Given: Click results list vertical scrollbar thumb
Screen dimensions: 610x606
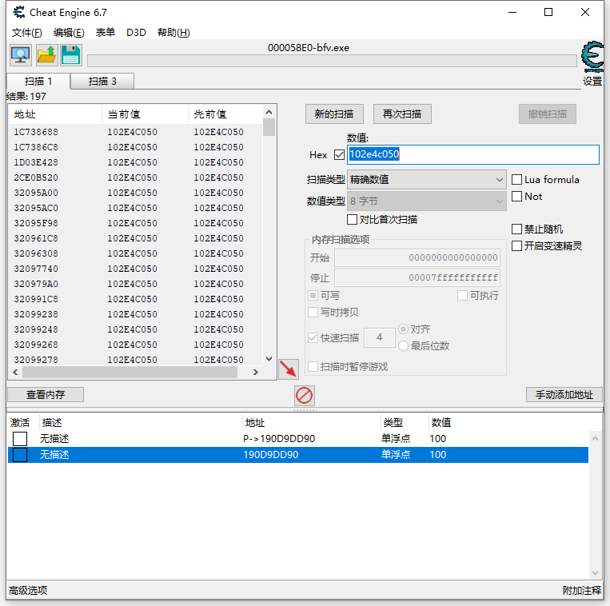Looking at the screenshot, I should click(x=269, y=127).
